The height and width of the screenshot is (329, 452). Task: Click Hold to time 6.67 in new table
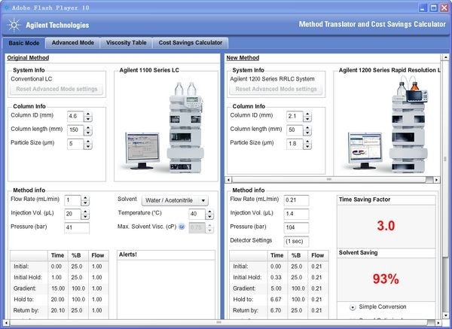(276, 300)
